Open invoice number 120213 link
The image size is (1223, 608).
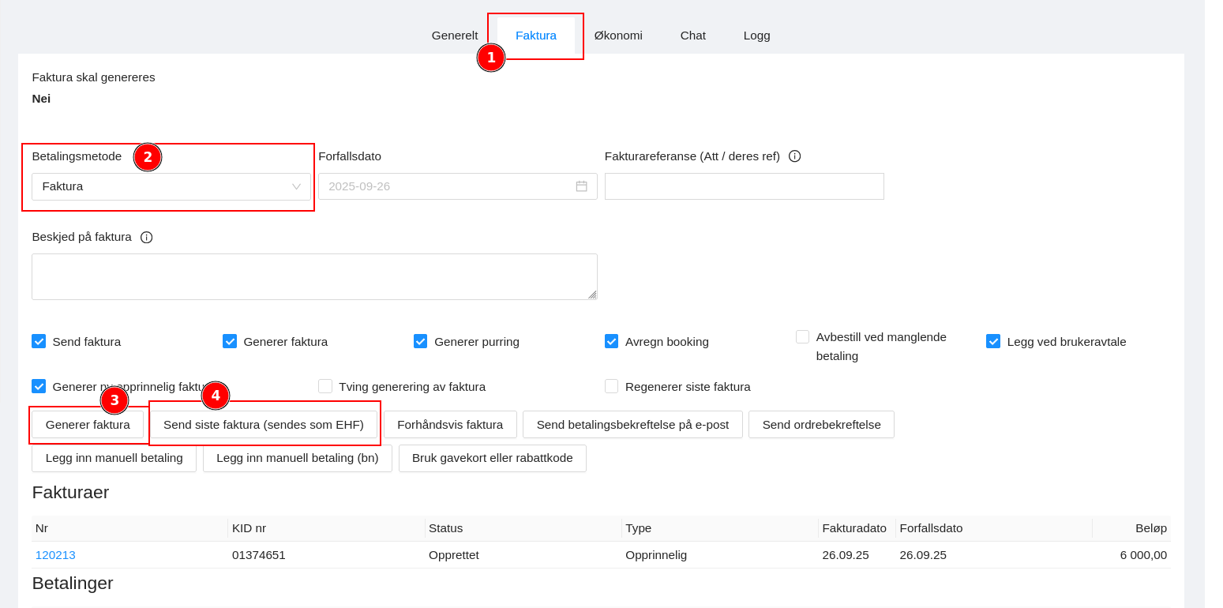point(55,555)
